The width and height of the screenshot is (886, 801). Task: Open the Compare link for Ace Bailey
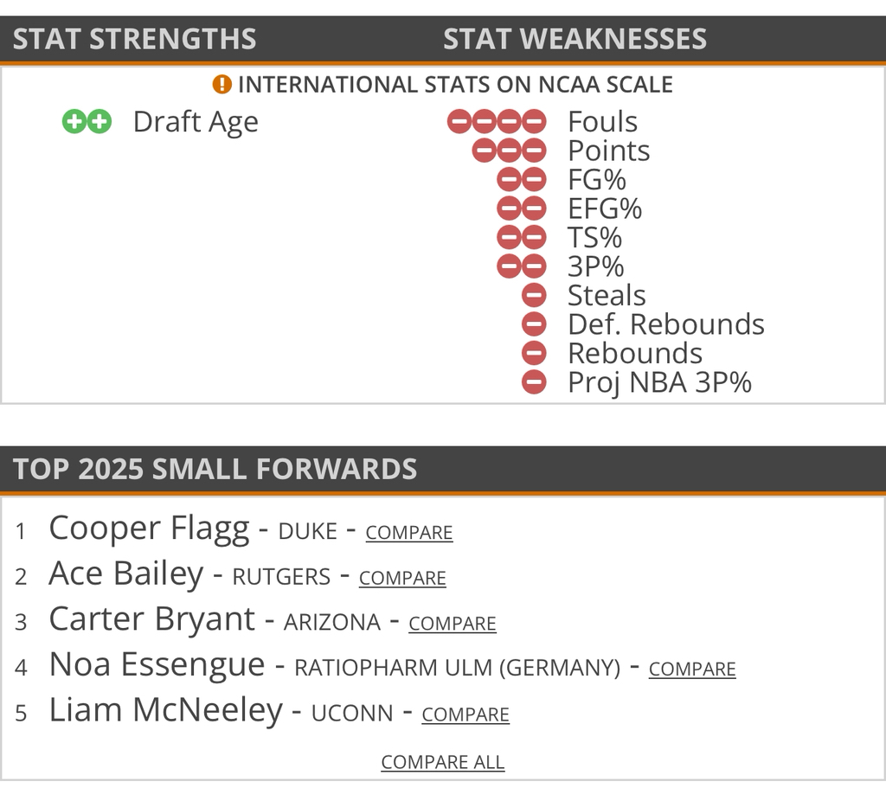[402, 579]
